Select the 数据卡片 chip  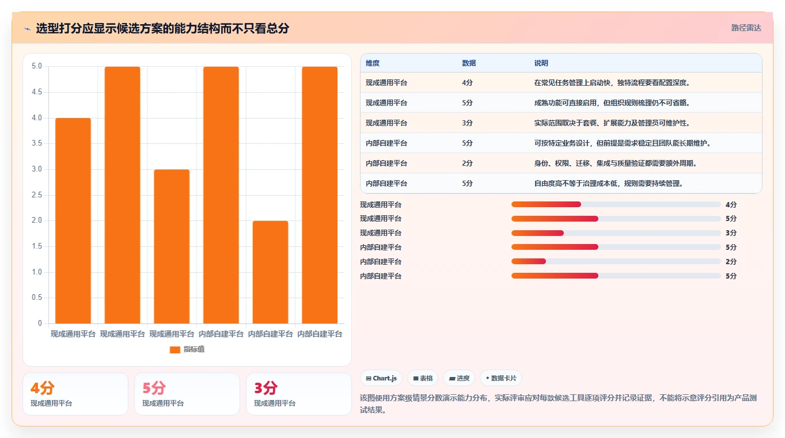point(501,378)
